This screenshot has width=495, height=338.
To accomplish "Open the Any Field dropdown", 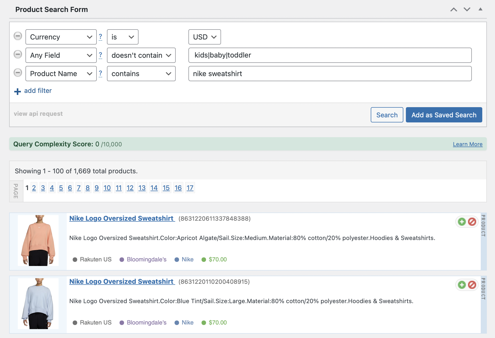I will 61,55.
